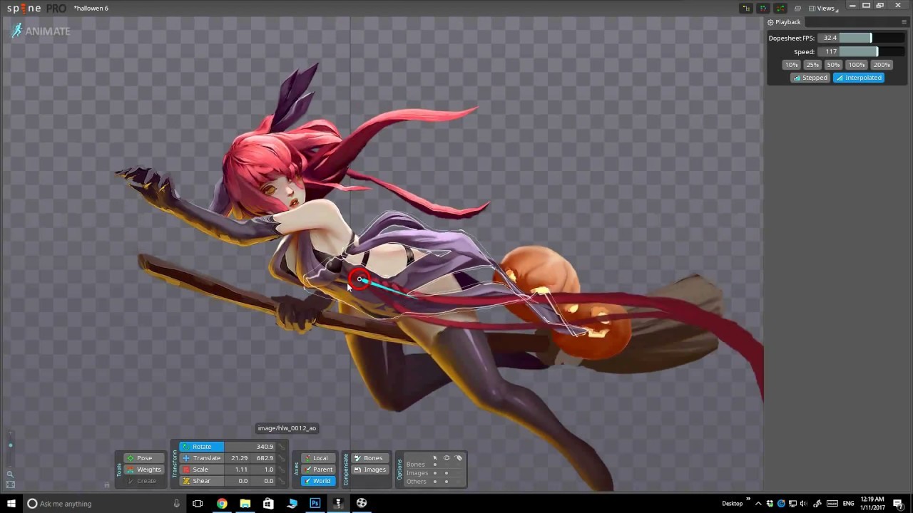Click the Scale Y value 1.0
Viewport: 913px width, 513px height.
[x=263, y=470]
